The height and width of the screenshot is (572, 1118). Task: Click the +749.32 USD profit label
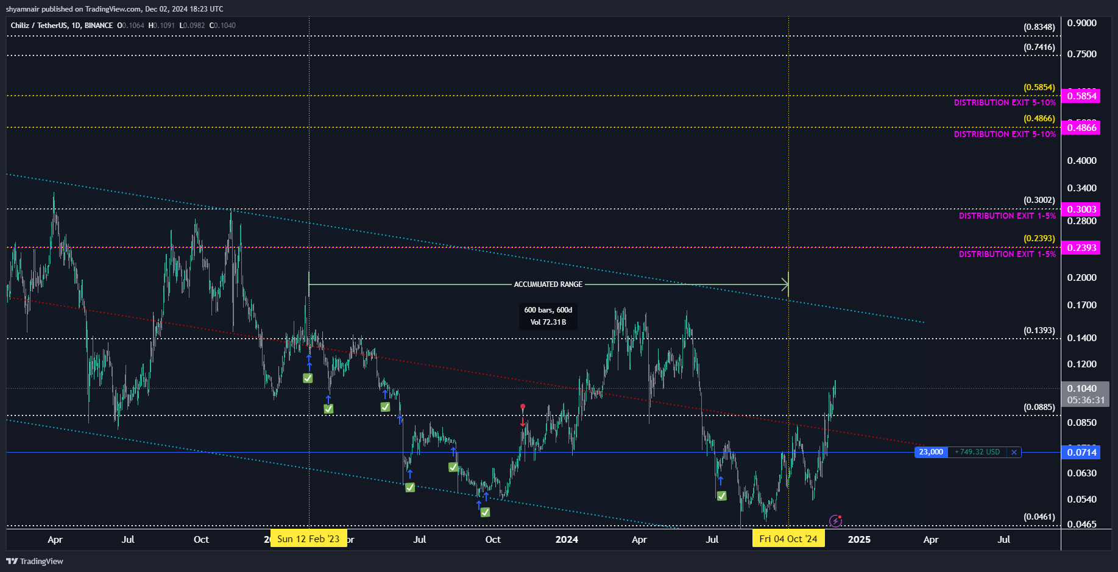977,452
